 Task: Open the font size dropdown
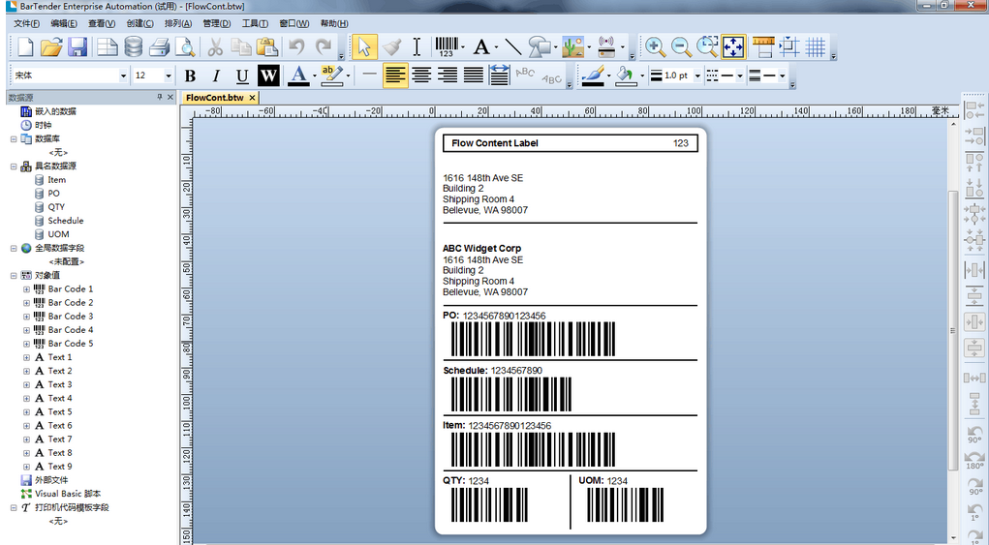pyautogui.click(x=169, y=76)
